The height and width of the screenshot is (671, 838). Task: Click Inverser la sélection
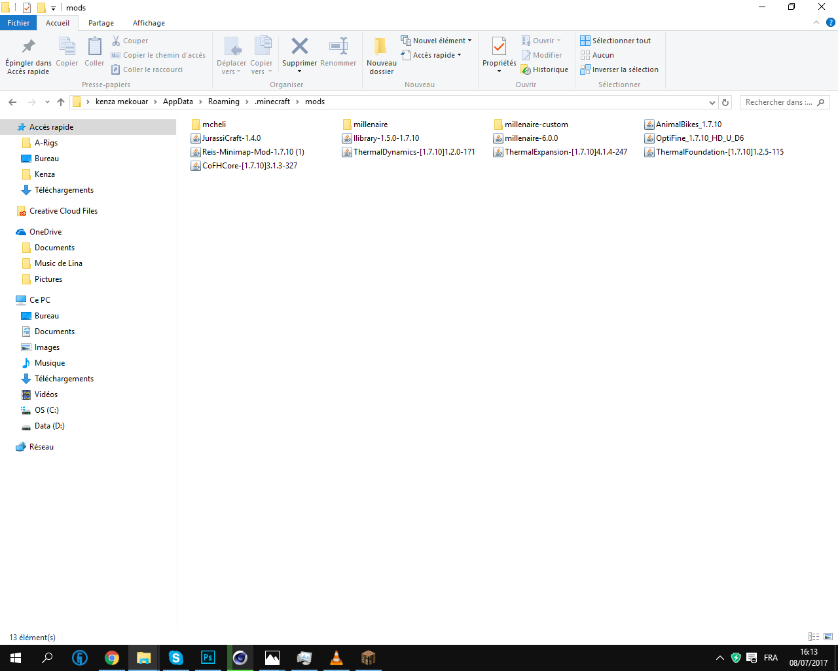click(x=619, y=69)
